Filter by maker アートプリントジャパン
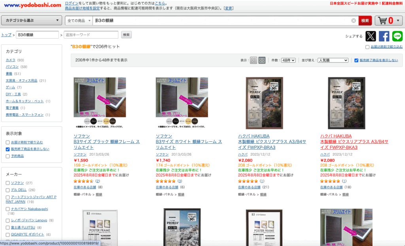The height and width of the screenshot is (246, 405). 8,197
